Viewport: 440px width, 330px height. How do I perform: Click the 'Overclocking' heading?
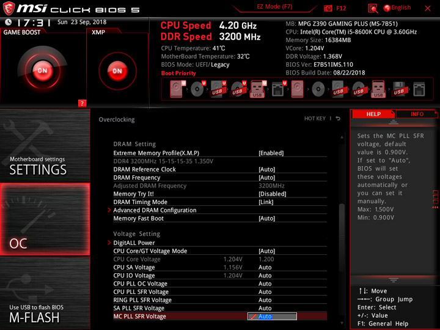[x=117, y=119]
